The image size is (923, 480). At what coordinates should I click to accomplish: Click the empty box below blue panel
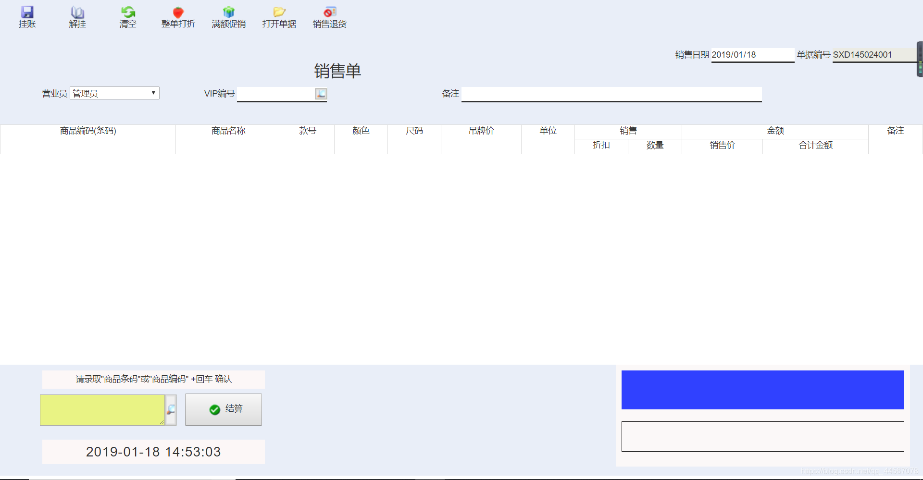point(762,436)
